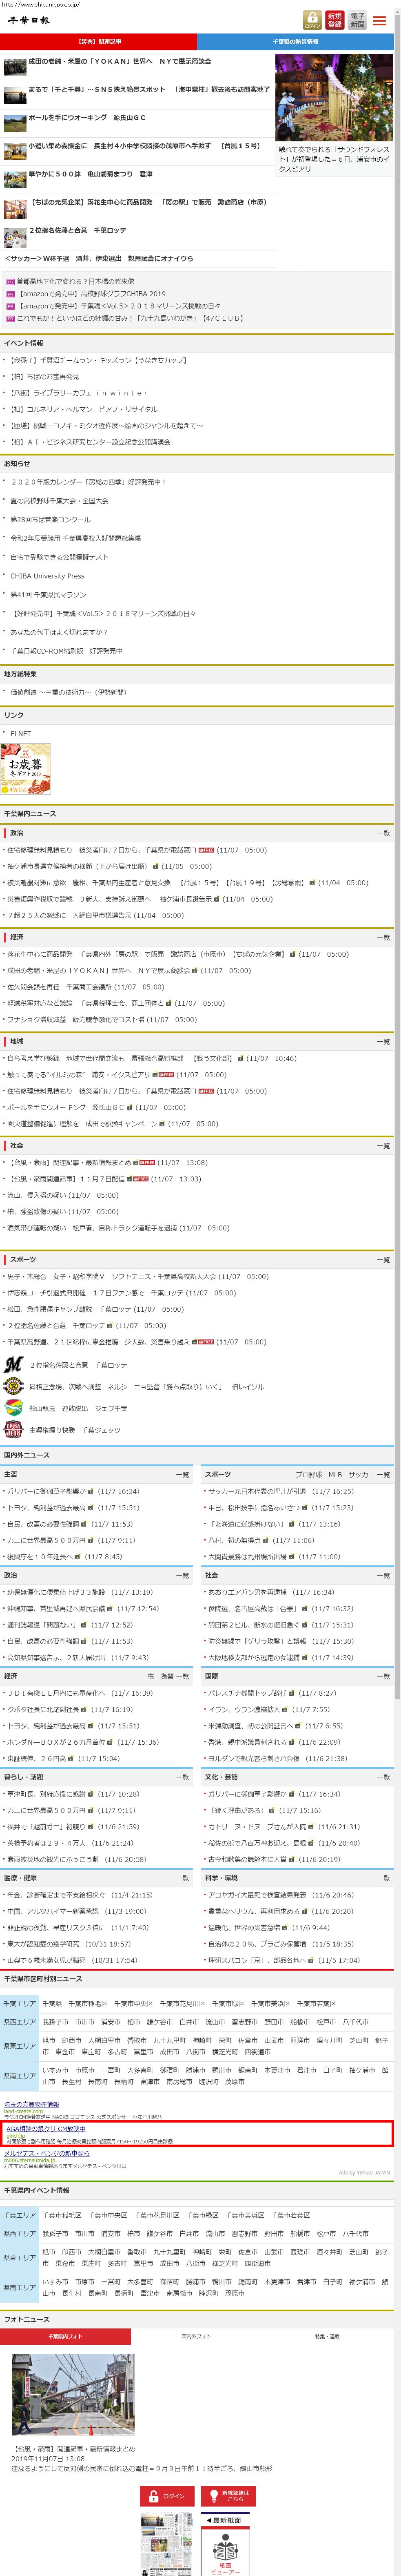The width and height of the screenshot is (401, 2576).
Task: Switch to 国内外フォト photo tab
Action: [x=195, y=2336]
